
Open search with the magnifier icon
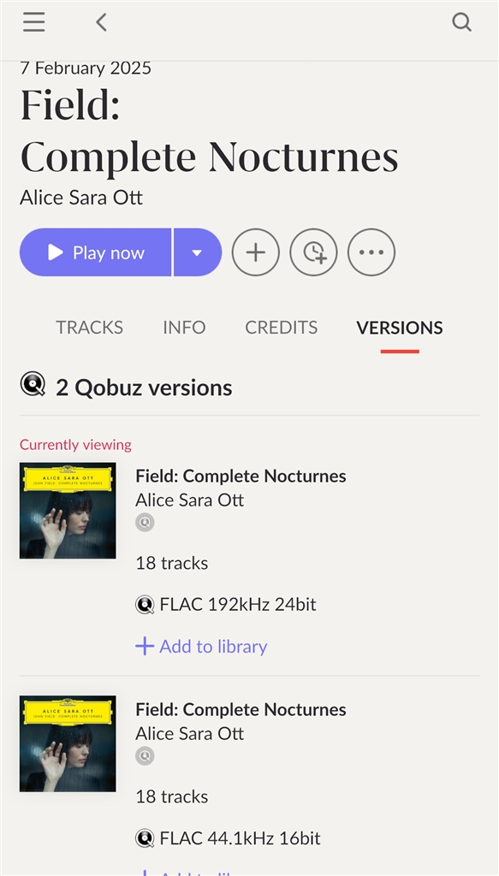click(461, 22)
